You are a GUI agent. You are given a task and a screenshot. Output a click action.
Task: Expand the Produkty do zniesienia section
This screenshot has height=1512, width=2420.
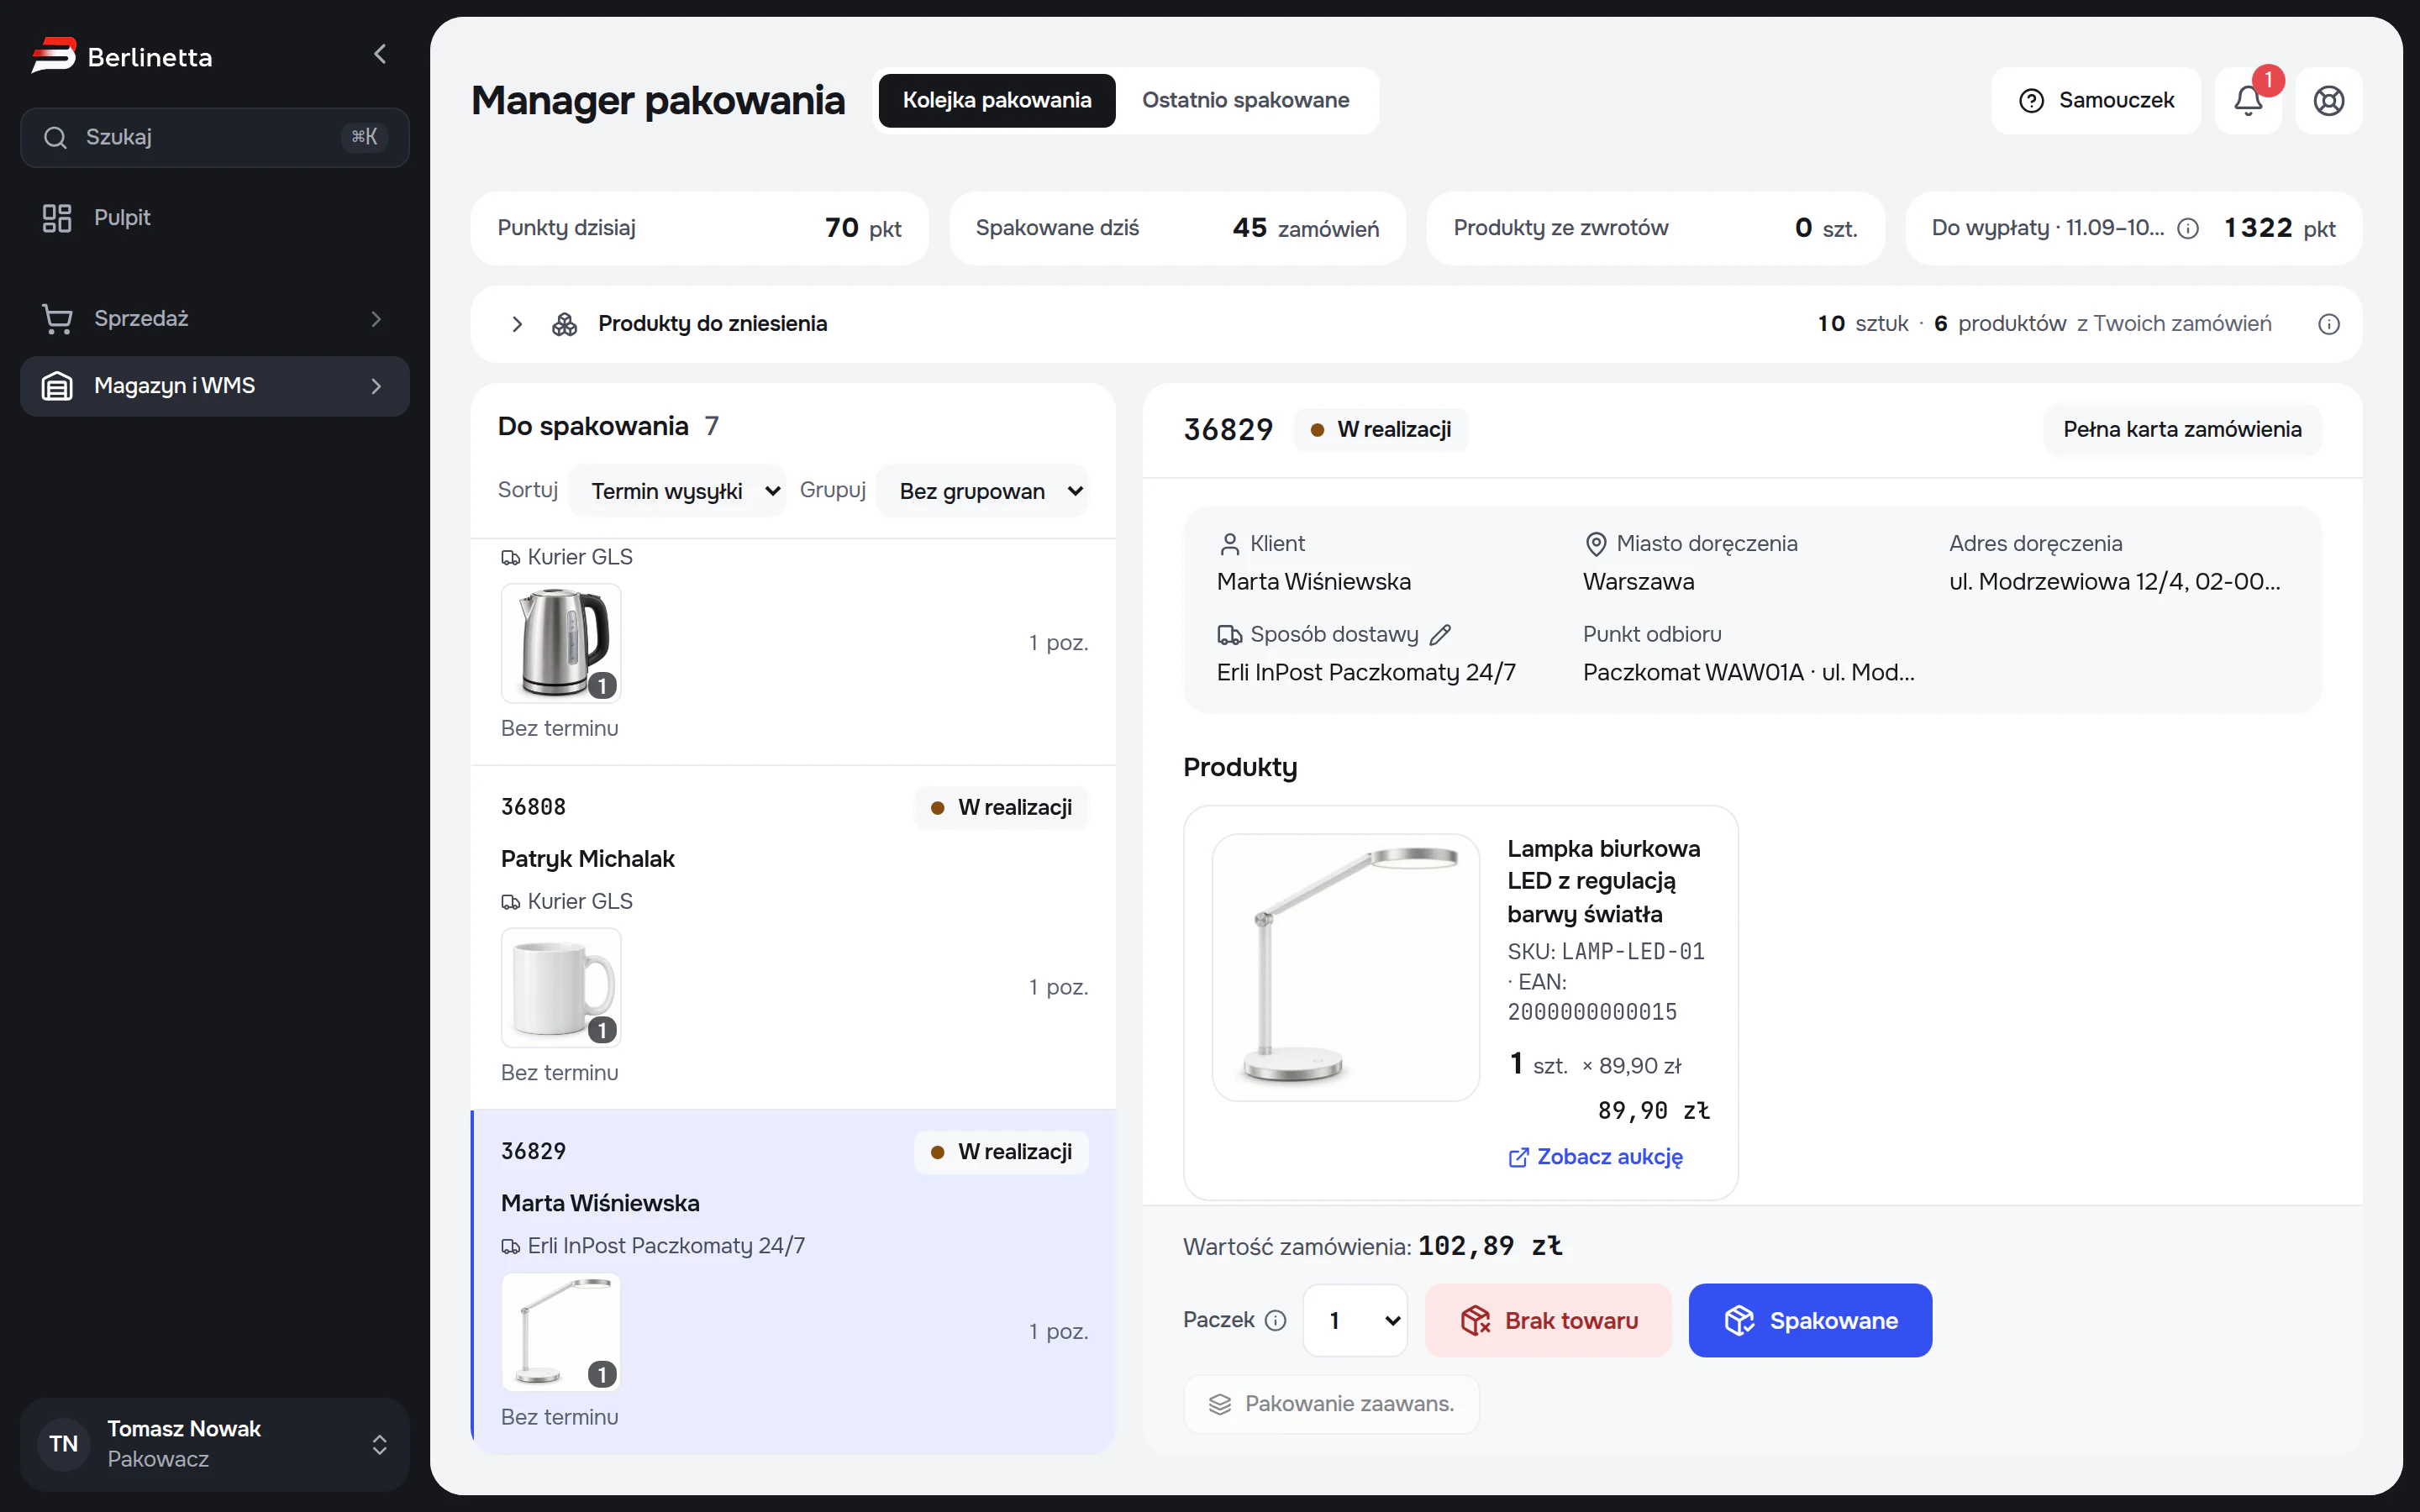click(517, 324)
